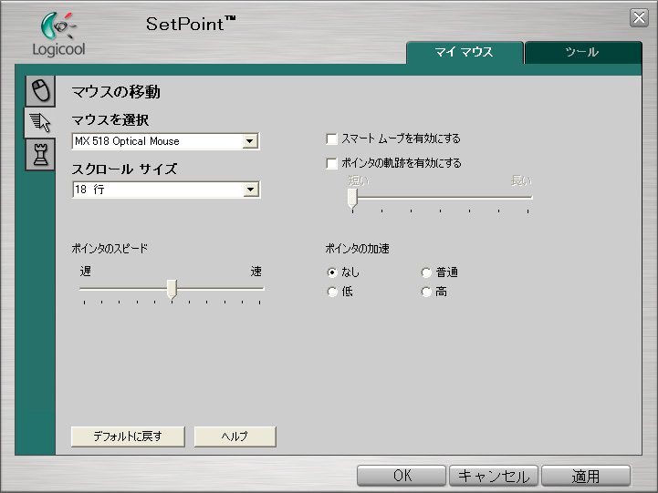Click the キャンセル button
658x493 pixels.
point(494,476)
